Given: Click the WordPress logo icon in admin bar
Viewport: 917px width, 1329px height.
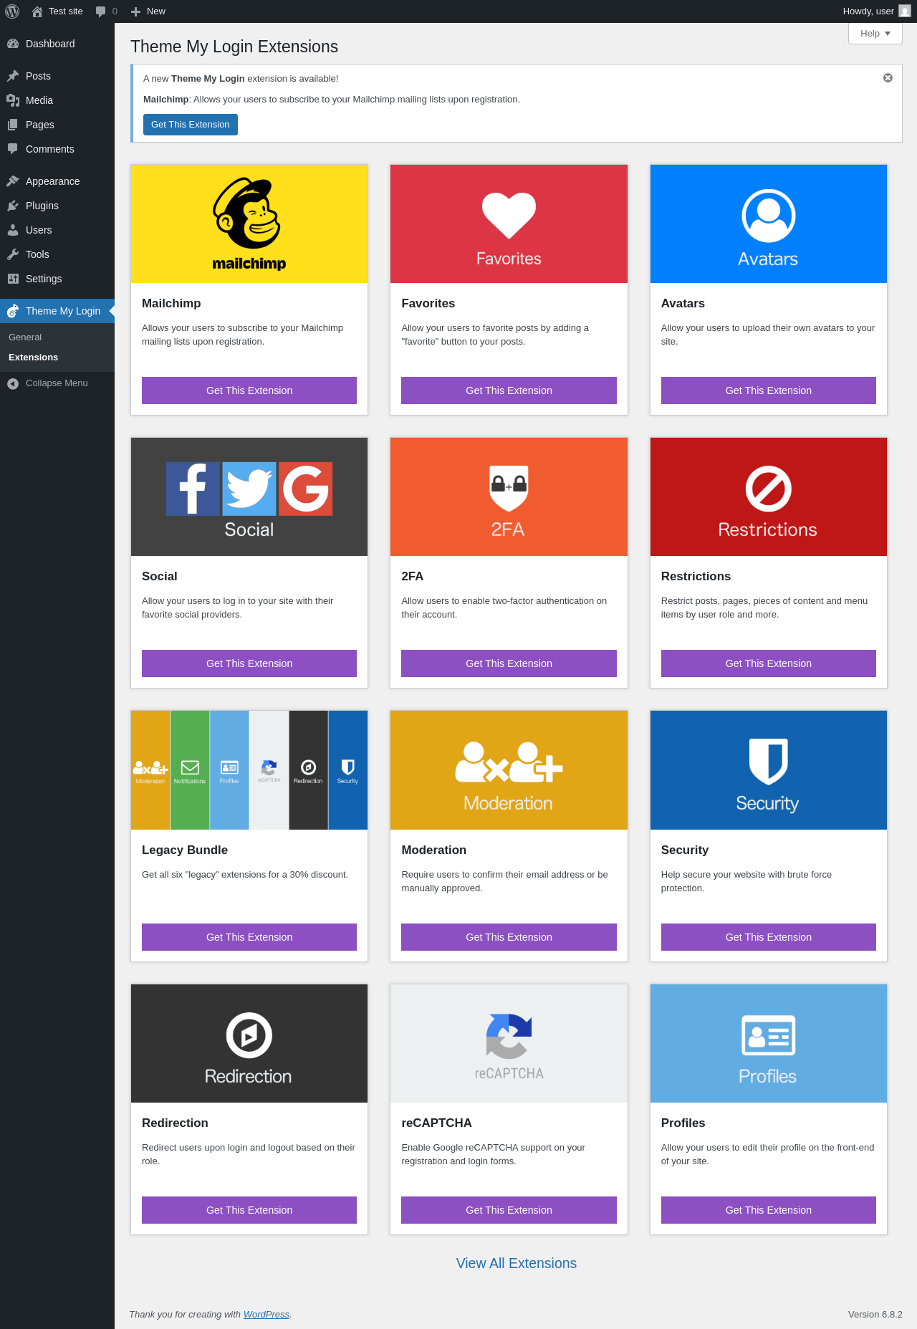Looking at the screenshot, I should point(12,11).
